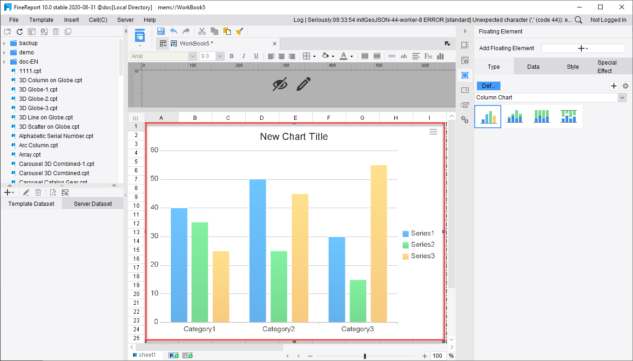
Task: Toggle underline formatting in the toolbar
Action: (x=256, y=56)
